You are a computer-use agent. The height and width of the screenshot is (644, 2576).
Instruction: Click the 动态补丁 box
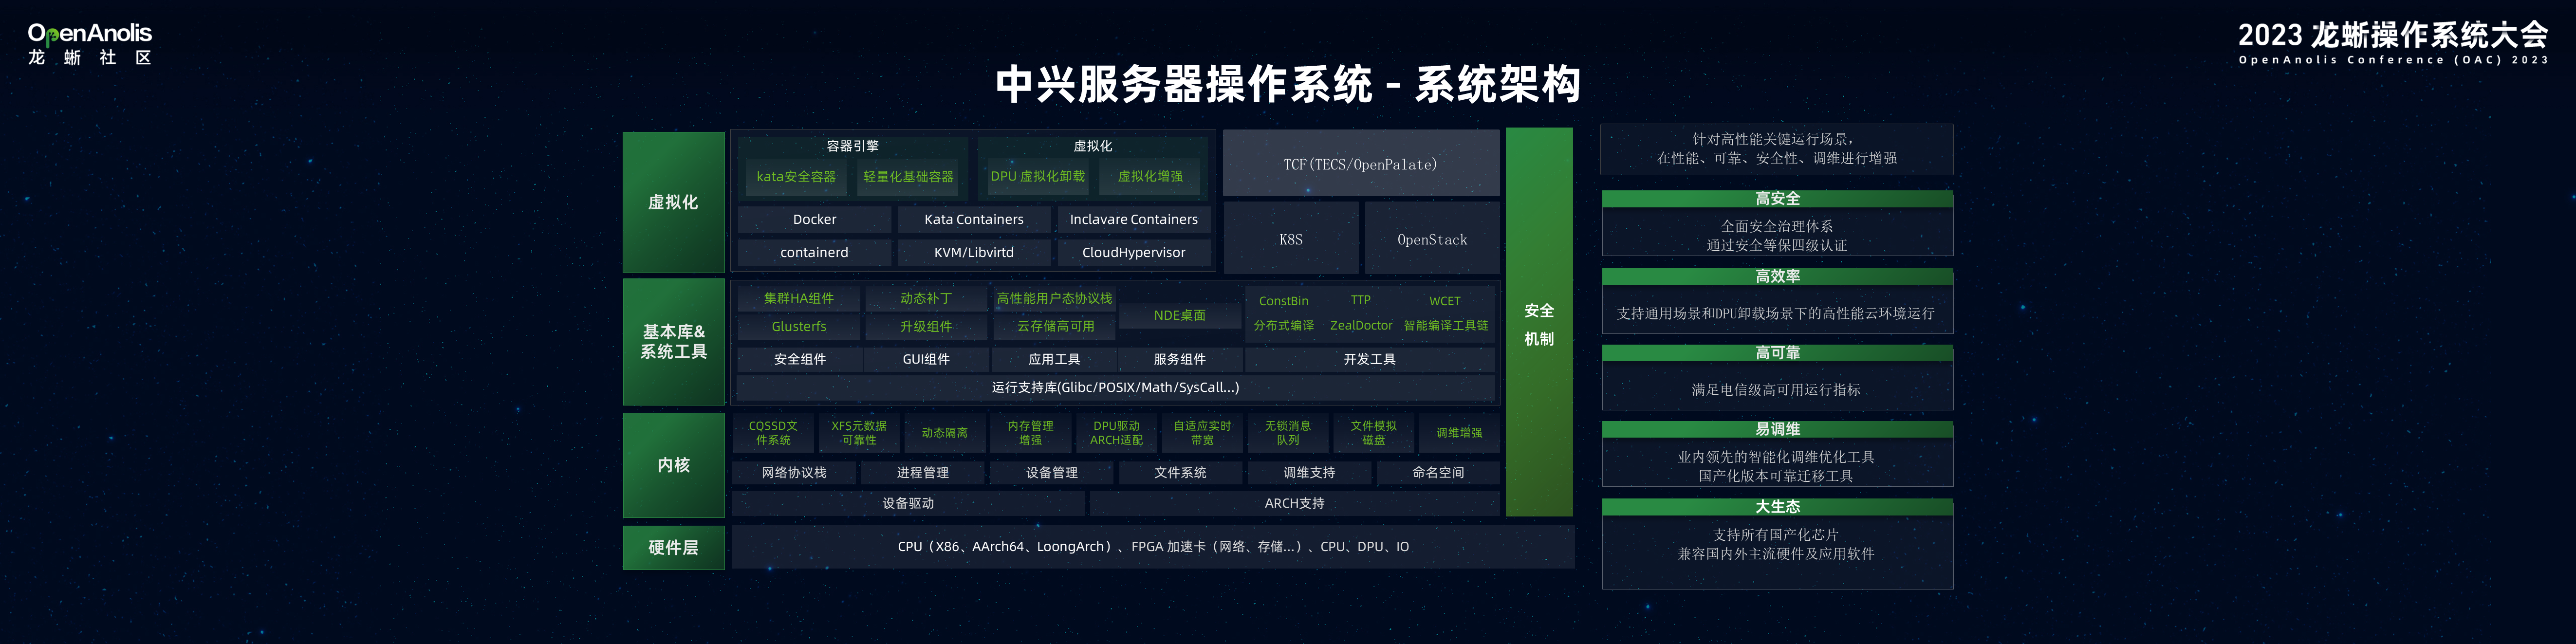click(x=925, y=299)
